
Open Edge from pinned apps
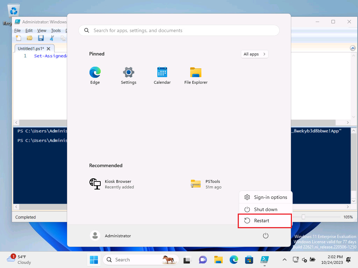point(95,76)
